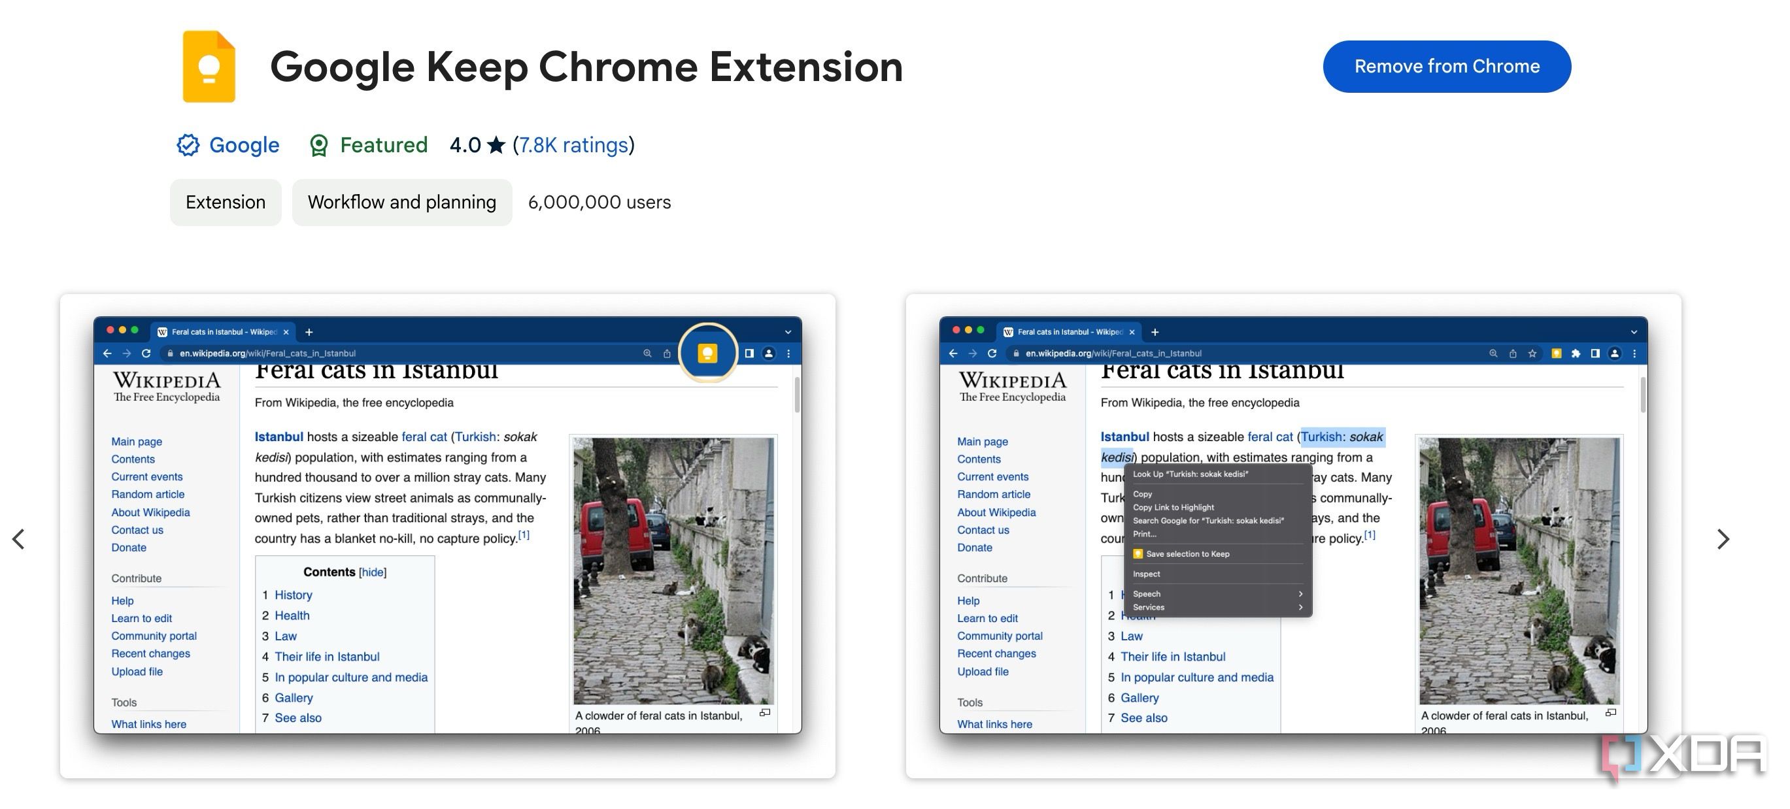Click the Remove from Chrome button
Viewport: 1790px width, 809px height.
(1447, 66)
